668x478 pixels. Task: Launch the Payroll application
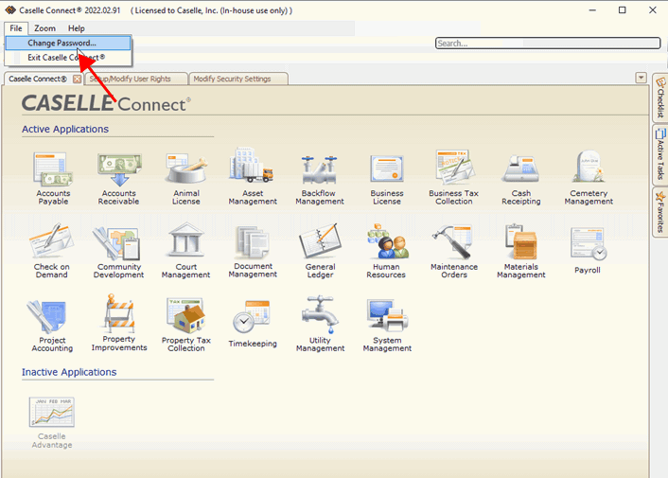[588, 251]
